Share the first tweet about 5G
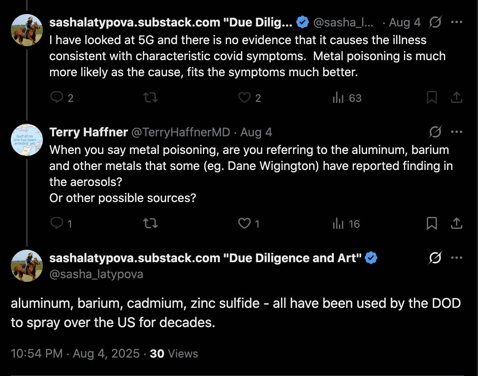This screenshot has height=376, width=478. click(x=456, y=98)
